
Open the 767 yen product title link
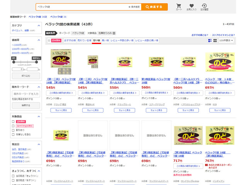(x=217, y=154)
